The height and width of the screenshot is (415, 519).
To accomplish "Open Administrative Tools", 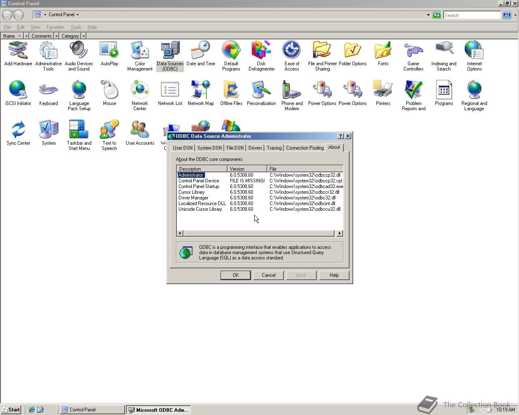I will [x=48, y=56].
